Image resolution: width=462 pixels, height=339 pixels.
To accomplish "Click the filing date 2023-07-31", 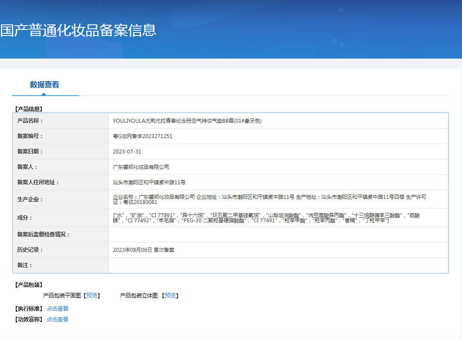I will 127,151.
